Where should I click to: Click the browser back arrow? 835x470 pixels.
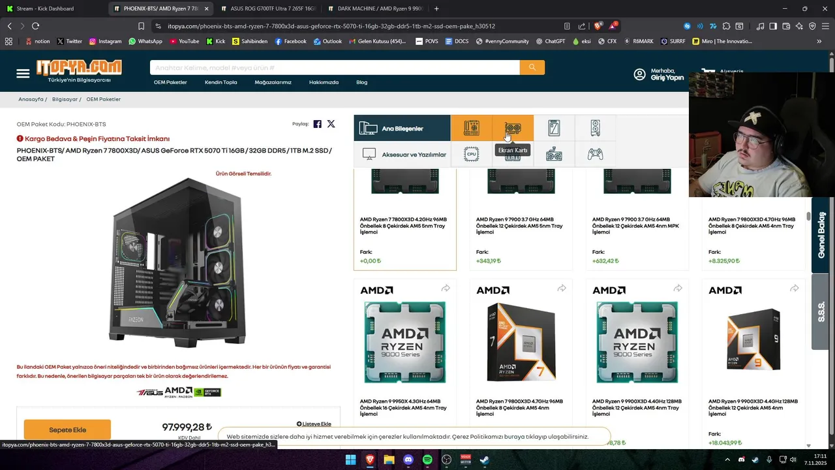(9, 26)
